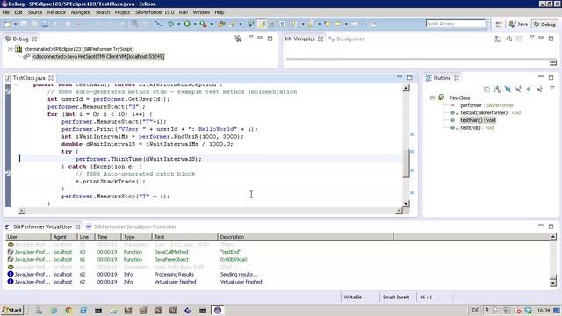Click the editor scroll-down arrow

coord(406,203)
